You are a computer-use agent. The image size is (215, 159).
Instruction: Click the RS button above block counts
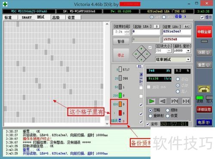click(139, 66)
